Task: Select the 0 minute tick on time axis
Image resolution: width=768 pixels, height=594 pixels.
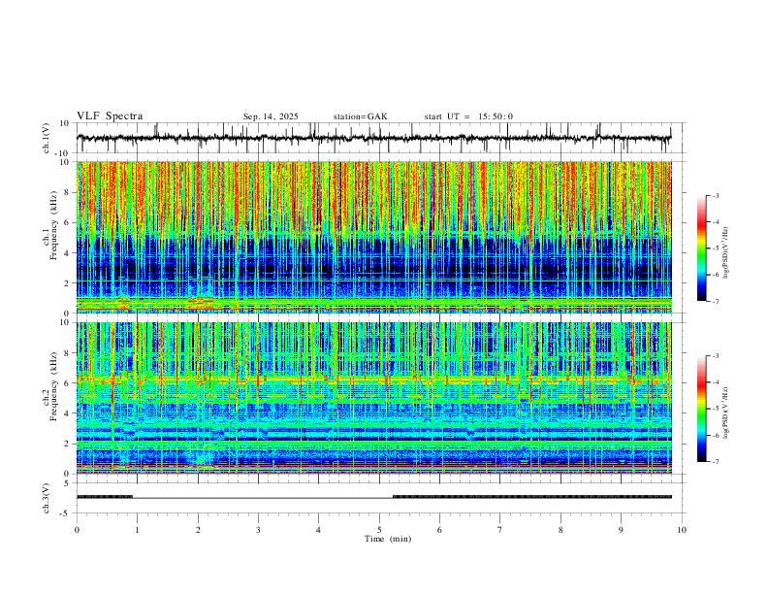Action: 77,529
